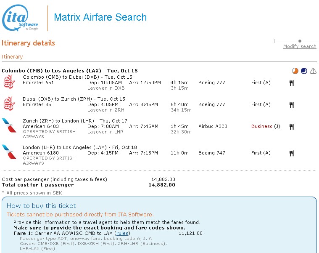
Task: Click the meal icon for Dubai–Zurich flight
Action: click(x=291, y=105)
